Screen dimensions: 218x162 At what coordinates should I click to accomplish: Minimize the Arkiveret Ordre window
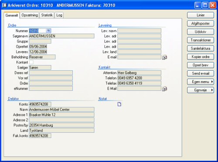(198, 5)
